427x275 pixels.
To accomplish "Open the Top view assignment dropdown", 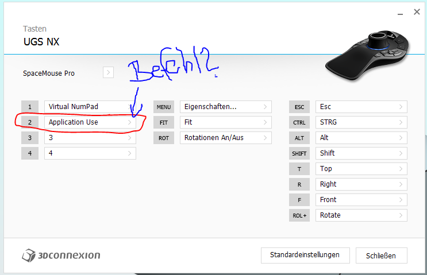I will point(361,169).
